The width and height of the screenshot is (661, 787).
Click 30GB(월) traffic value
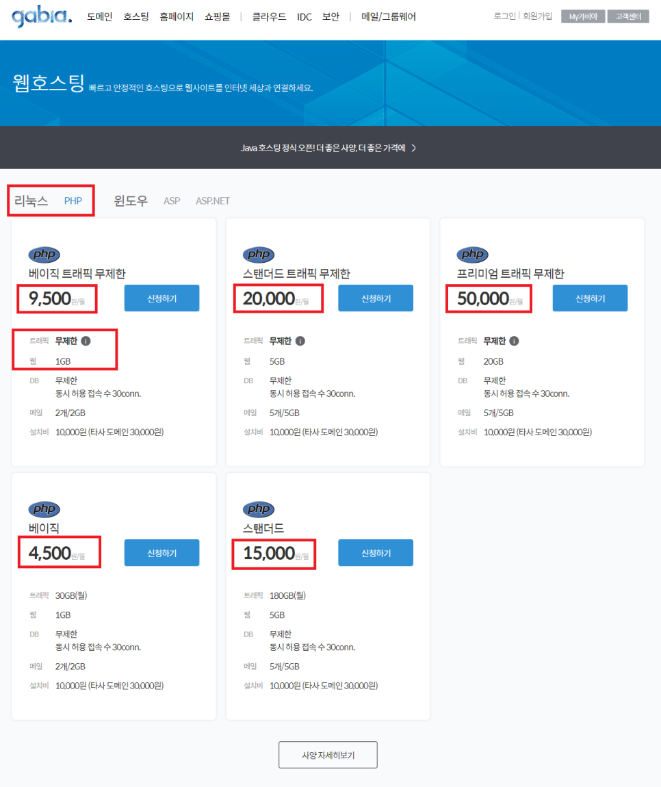[x=70, y=596]
